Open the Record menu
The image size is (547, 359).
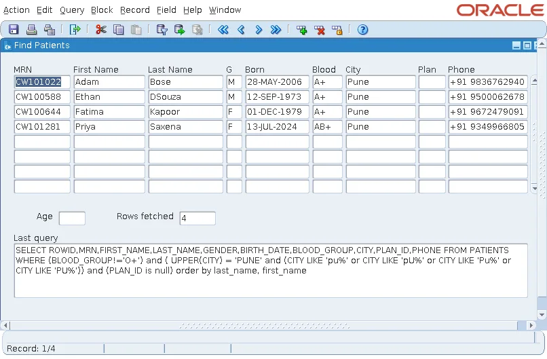point(134,10)
